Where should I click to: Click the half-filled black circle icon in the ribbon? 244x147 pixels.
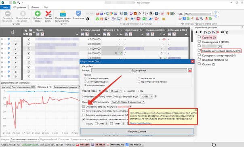[x=87, y=19]
